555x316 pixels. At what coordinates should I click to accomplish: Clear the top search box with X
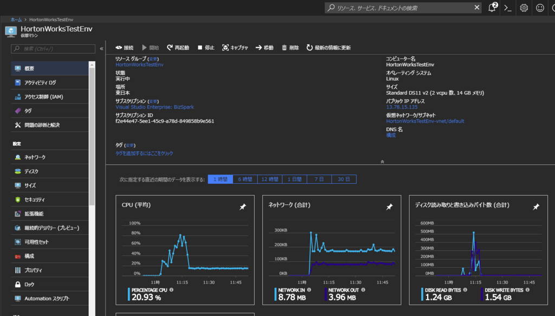477,8
